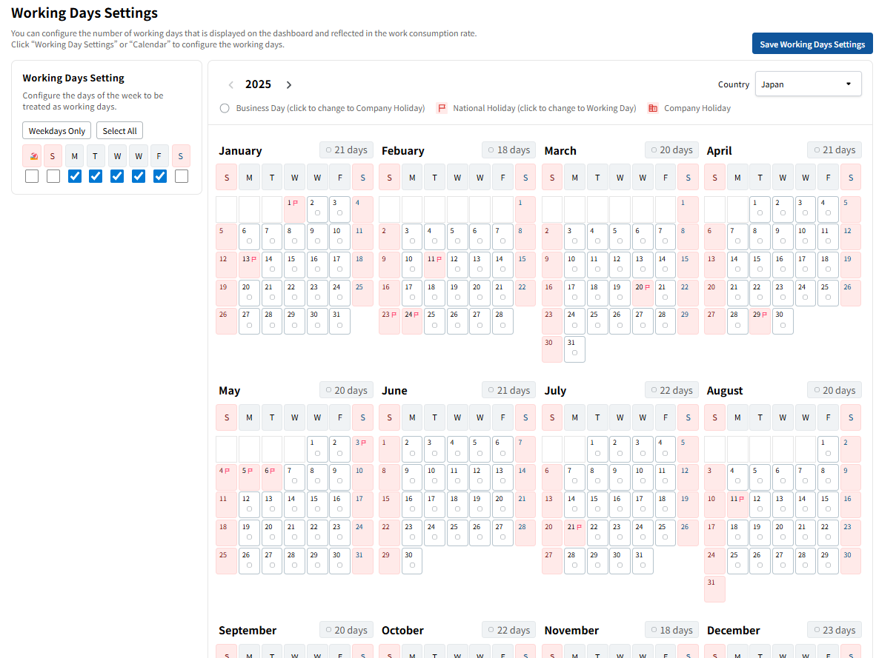Image resolution: width=876 pixels, height=658 pixels.
Task: Enable the holiday working day checkbox
Action: coord(32,176)
